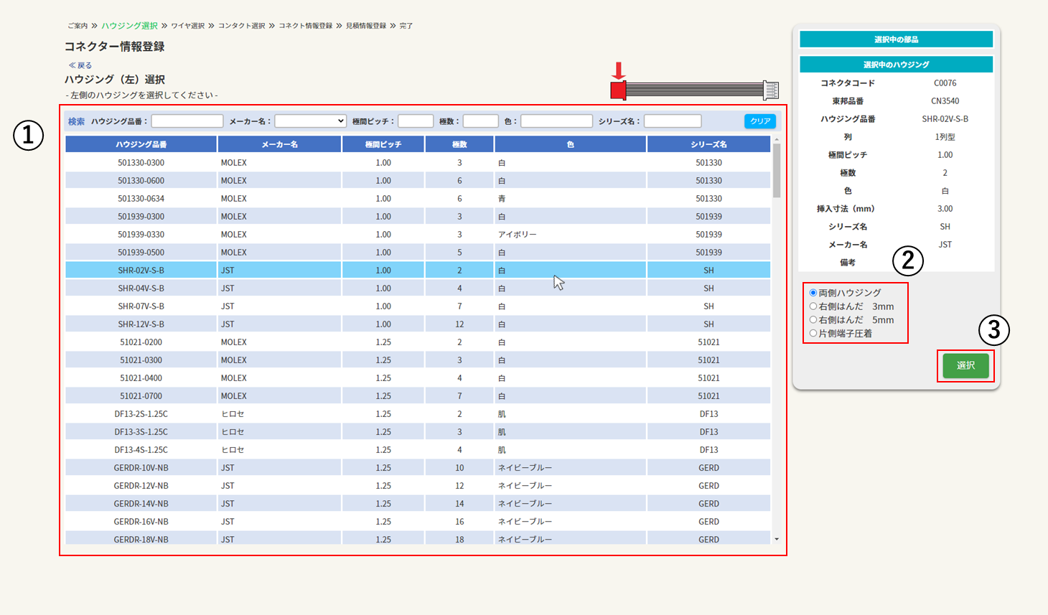Click the red left housing connector image
The image size is (1048, 615).
coord(618,90)
